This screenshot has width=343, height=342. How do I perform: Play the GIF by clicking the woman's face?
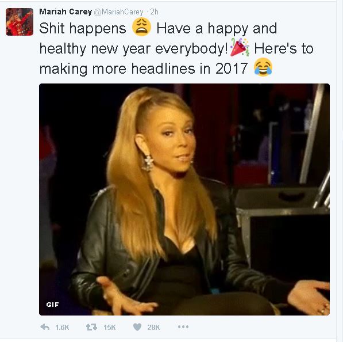click(173, 143)
